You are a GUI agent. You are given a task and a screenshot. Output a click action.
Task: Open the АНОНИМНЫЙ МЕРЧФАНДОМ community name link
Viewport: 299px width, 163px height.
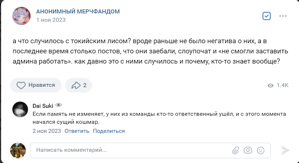click(x=78, y=11)
